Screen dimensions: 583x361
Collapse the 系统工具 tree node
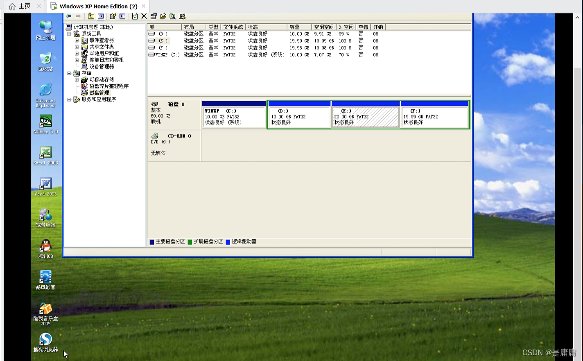coord(69,34)
